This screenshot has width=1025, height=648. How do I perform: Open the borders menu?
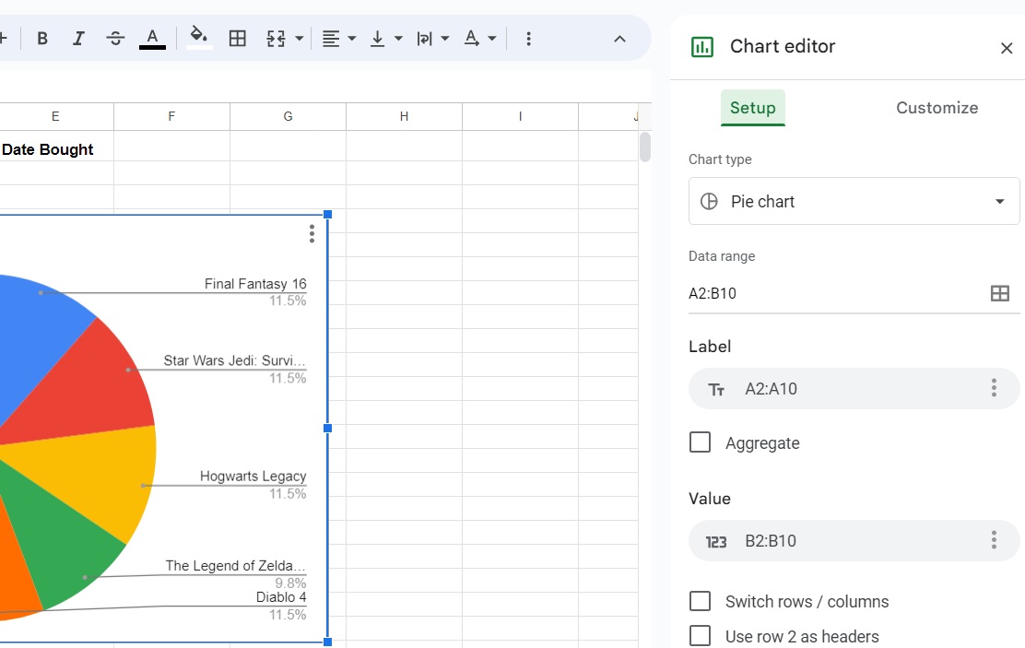[x=237, y=39]
